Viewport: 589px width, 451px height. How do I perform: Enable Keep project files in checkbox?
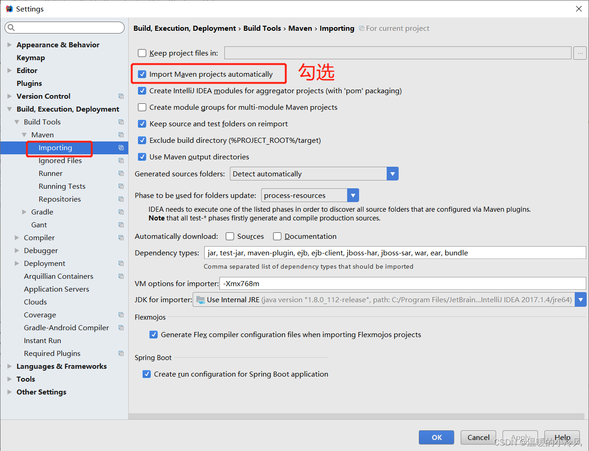pos(142,53)
